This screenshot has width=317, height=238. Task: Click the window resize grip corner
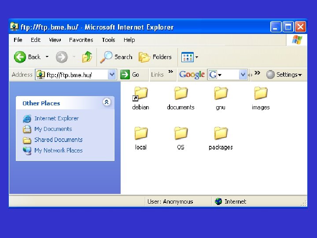pos(304,203)
